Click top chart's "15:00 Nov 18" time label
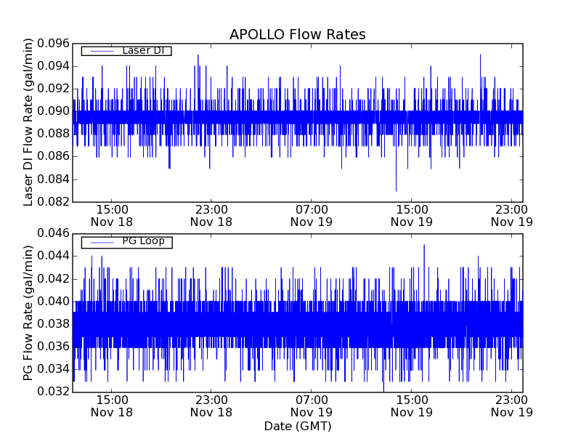The height and width of the screenshot is (436, 581). [x=111, y=215]
